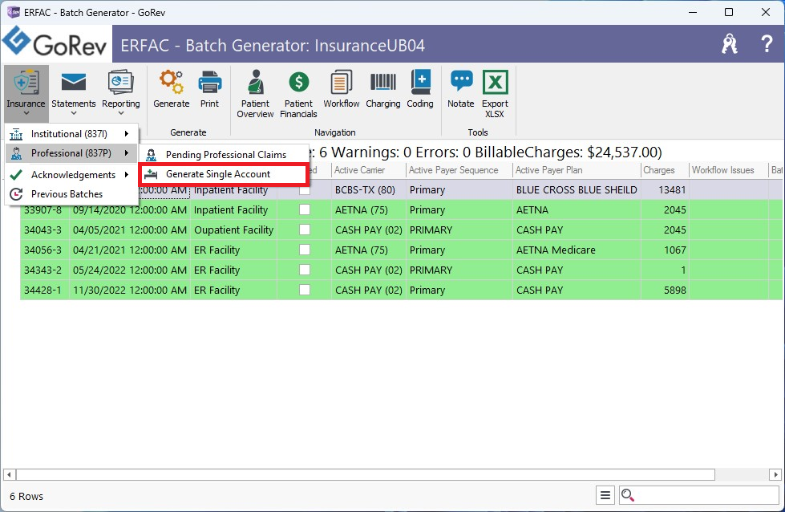Click the Reporting dropdown chevron
785x512 pixels.
(120, 114)
